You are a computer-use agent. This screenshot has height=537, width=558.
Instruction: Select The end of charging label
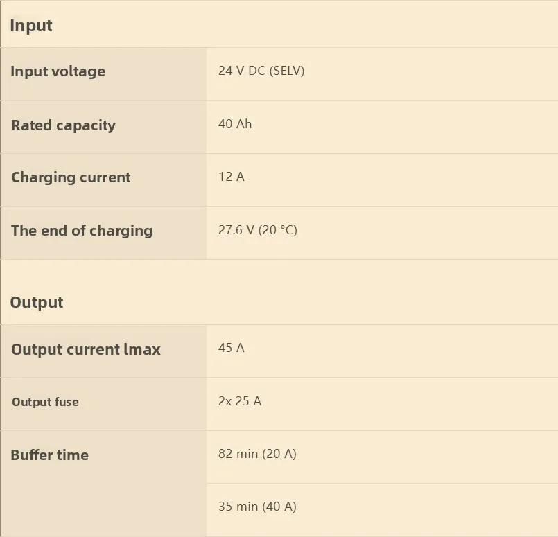pyautogui.click(x=82, y=231)
